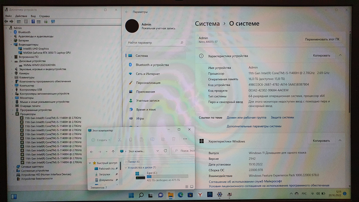Click the Rename icon in Explorer toolbar
Viewport: 359px width, 202px height.
152,139
